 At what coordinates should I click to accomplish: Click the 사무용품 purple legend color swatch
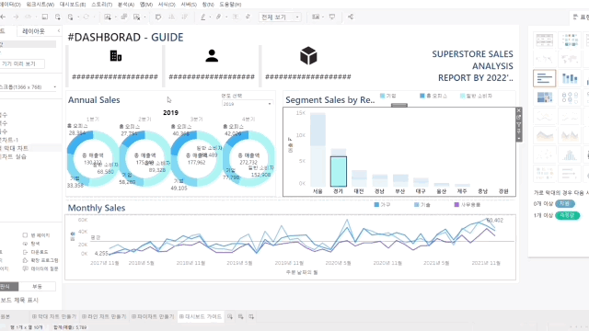[456, 205]
